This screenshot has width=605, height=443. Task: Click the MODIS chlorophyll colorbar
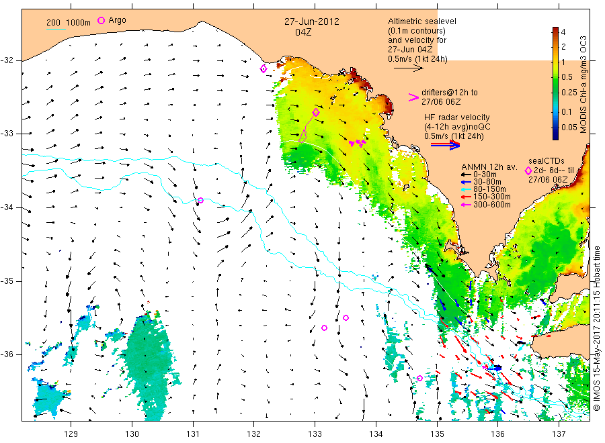(555, 83)
